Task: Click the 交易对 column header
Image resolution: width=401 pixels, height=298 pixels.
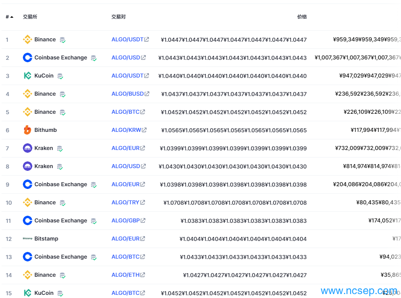Action: pos(119,17)
